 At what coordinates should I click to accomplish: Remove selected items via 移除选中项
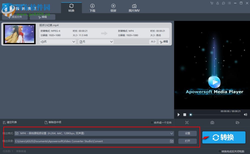tap(53, 122)
